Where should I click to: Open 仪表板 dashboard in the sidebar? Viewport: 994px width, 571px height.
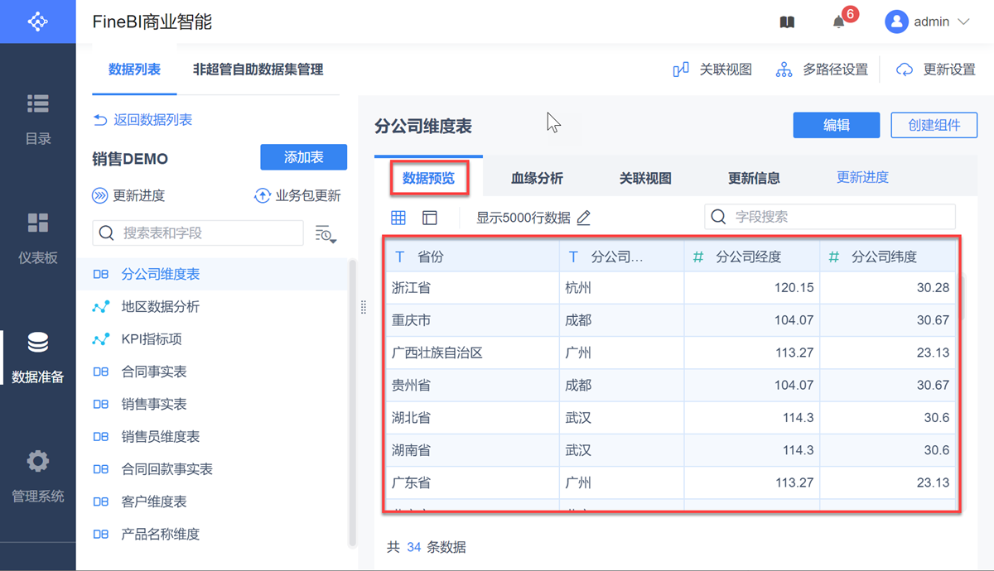[38, 238]
